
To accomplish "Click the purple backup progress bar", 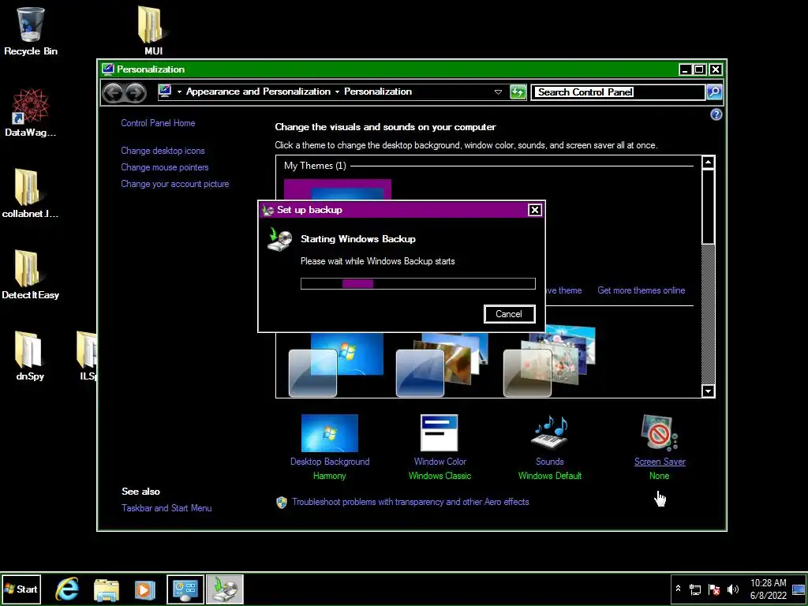I will [418, 283].
